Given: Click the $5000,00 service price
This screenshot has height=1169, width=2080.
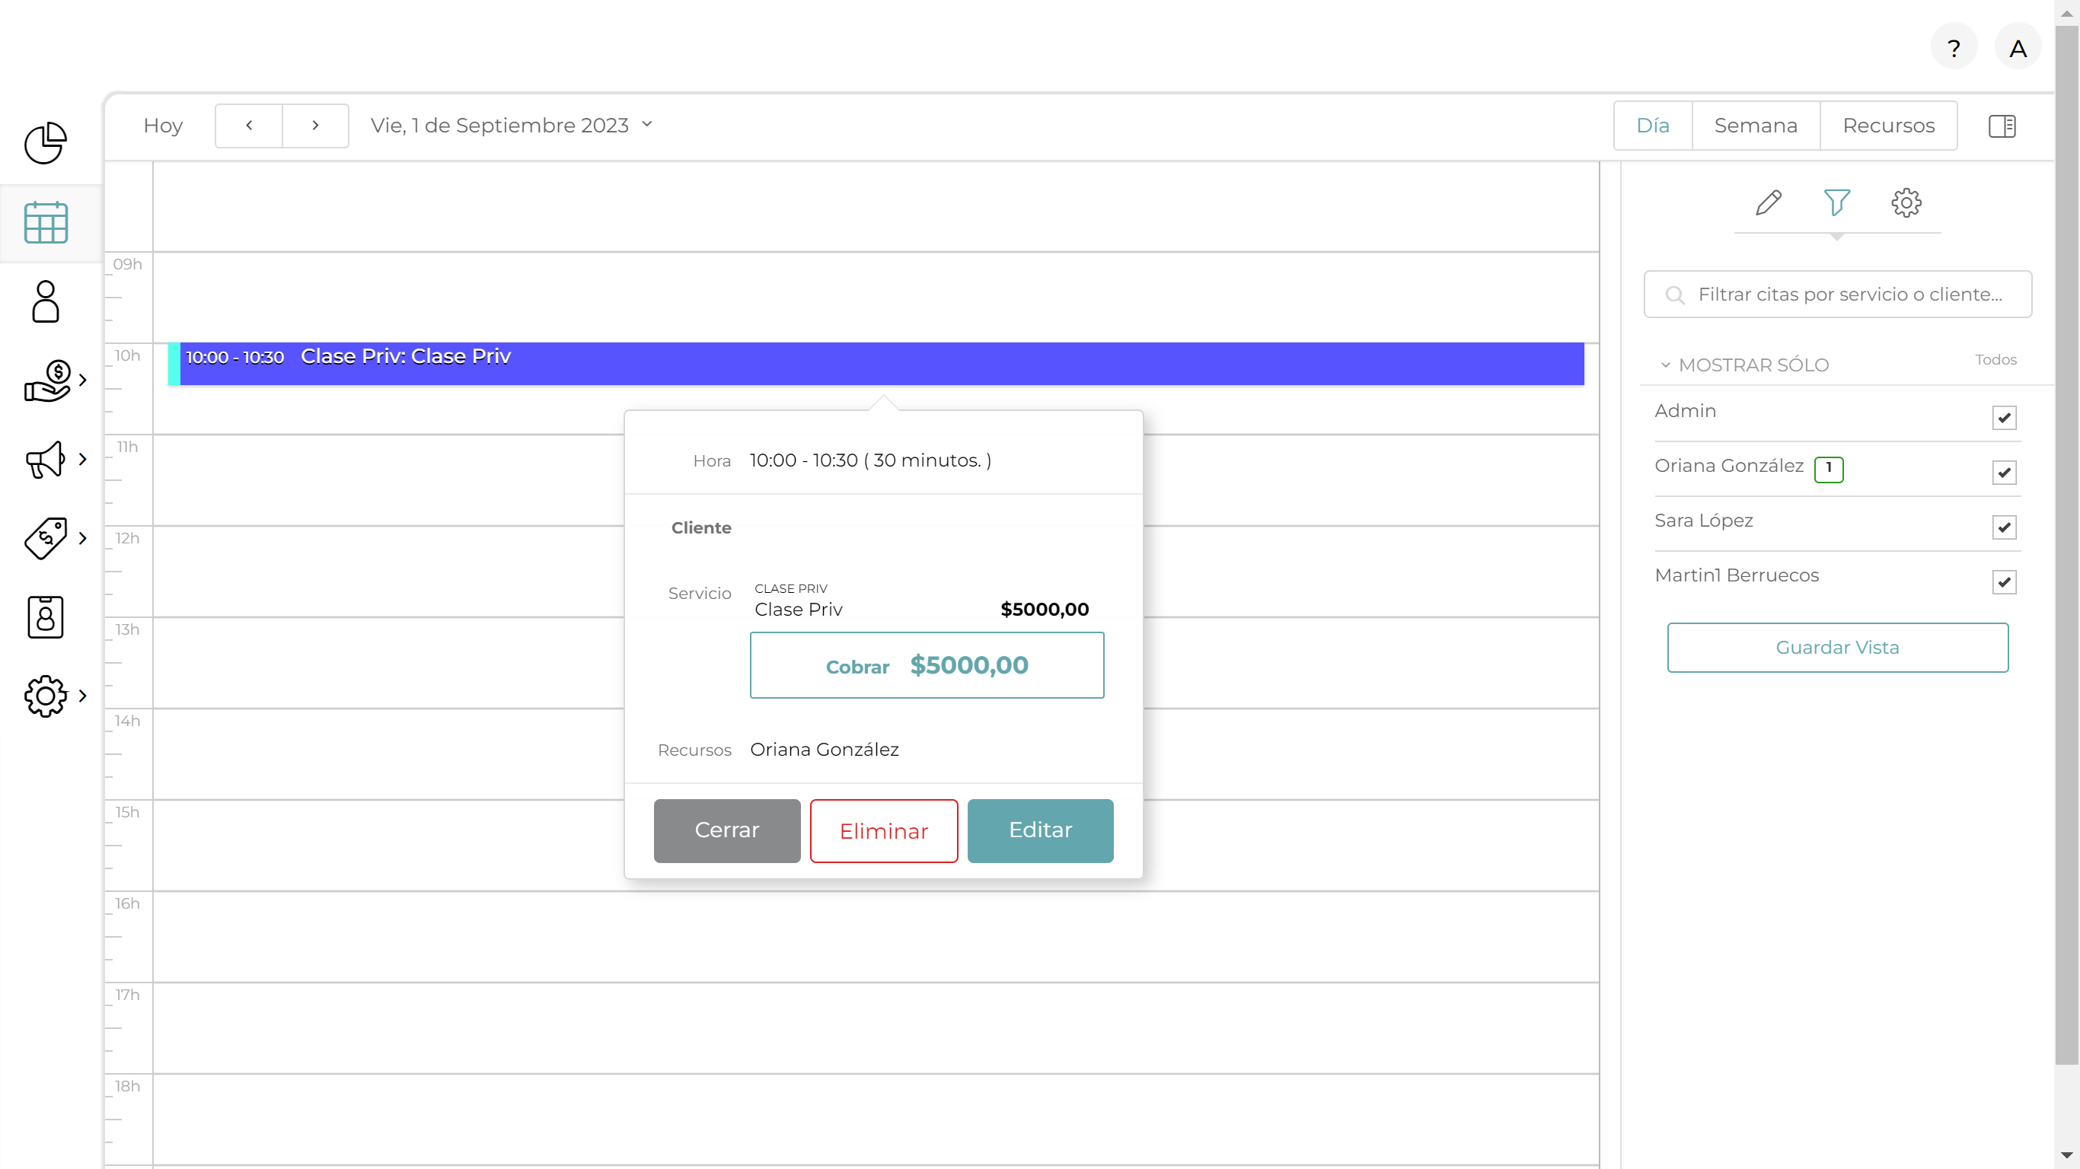Looking at the screenshot, I should (1044, 610).
